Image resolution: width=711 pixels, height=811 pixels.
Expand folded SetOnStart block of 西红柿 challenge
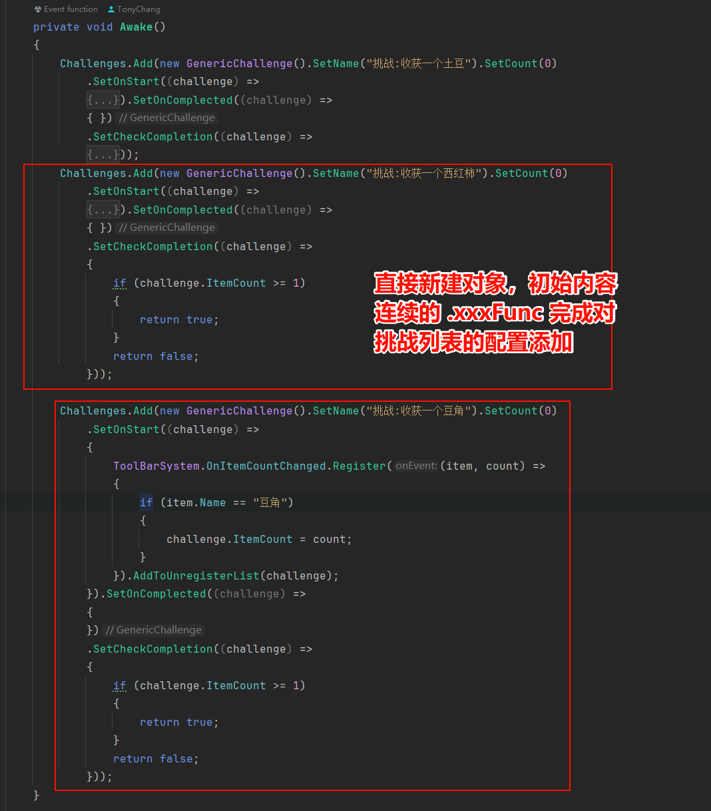point(103,210)
